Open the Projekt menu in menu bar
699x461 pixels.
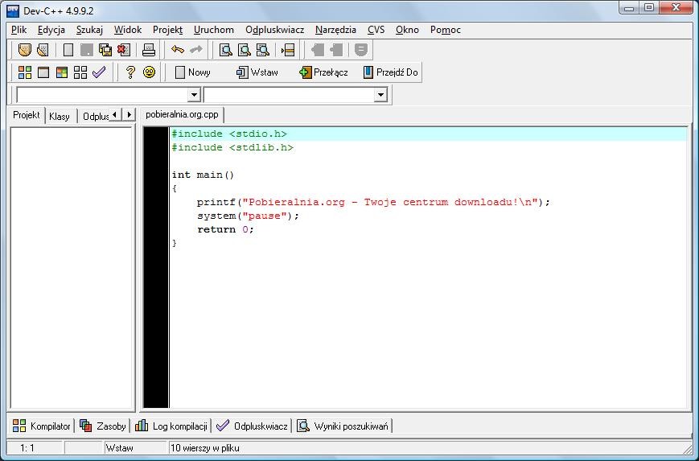tap(167, 30)
